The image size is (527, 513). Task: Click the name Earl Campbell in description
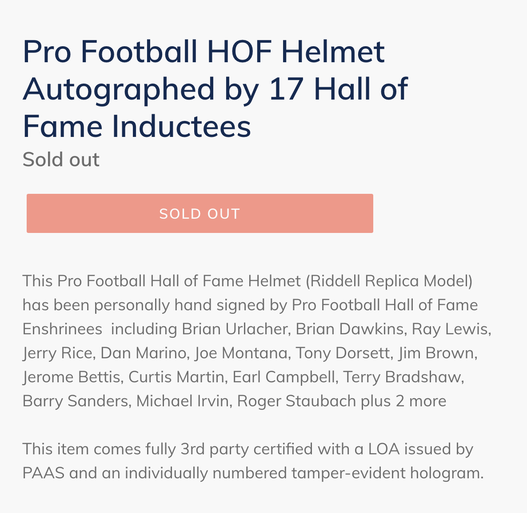283,377
